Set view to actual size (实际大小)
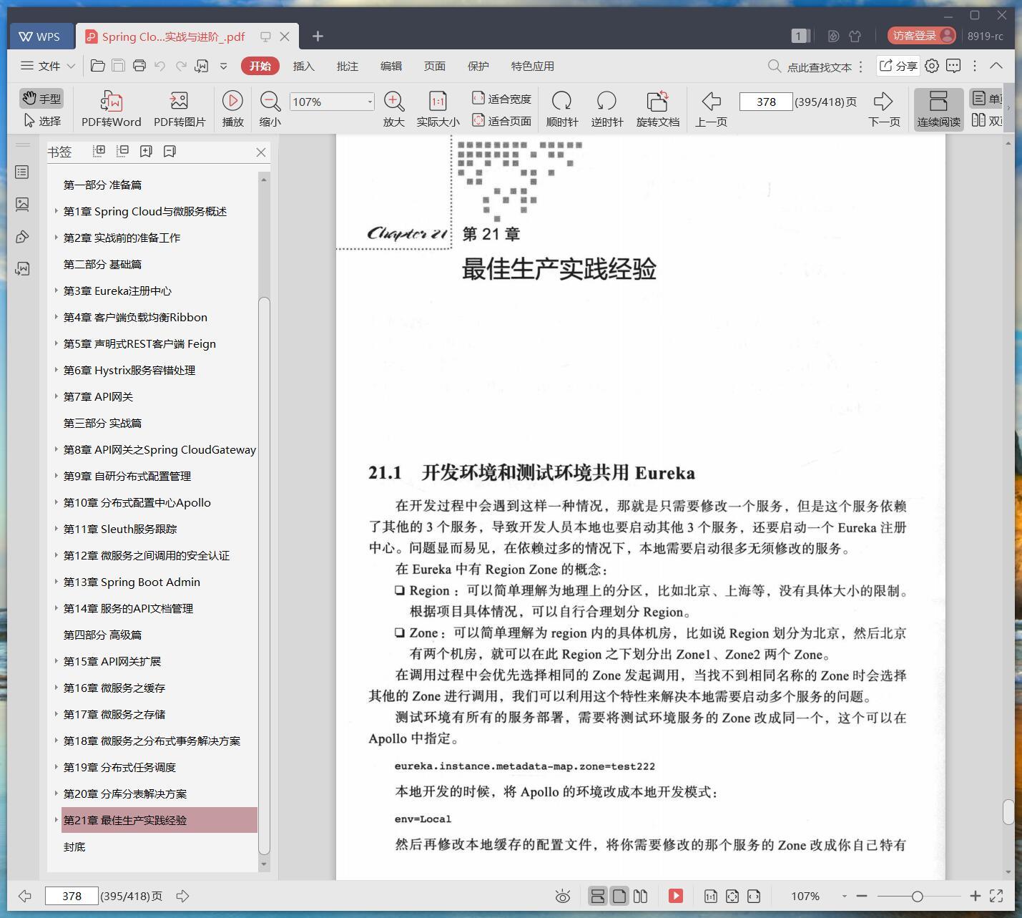 click(438, 109)
